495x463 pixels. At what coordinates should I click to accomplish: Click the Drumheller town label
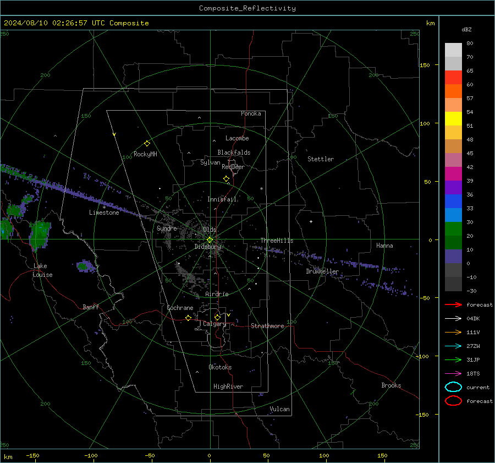(x=322, y=271)
